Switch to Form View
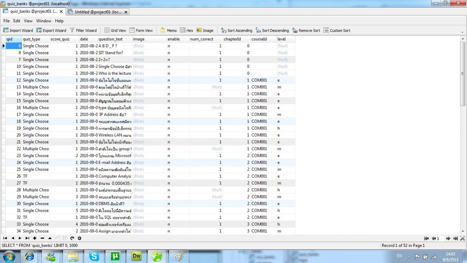 coord(141,30)
